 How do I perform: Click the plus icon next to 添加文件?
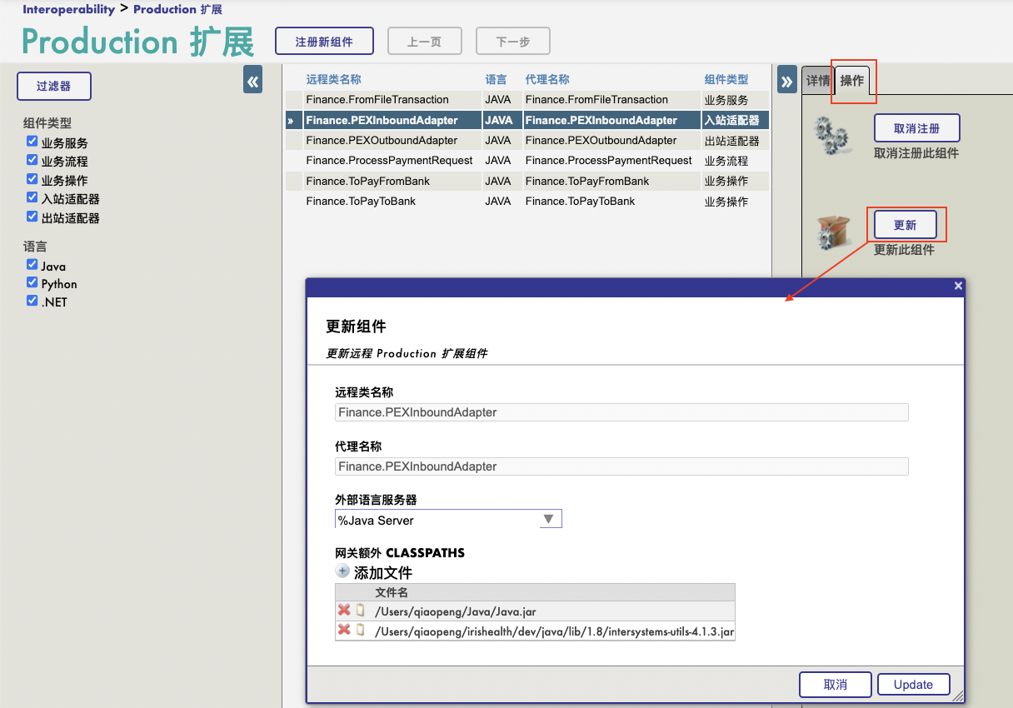pos(342,571)
